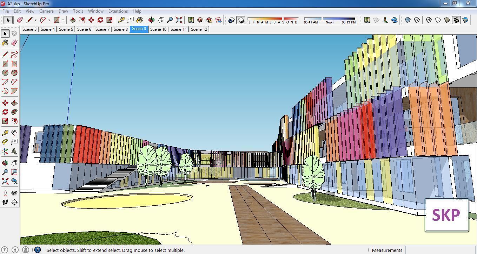Open the File menu
The width and height of the screenshot is (477, 254).
(6, 11)
